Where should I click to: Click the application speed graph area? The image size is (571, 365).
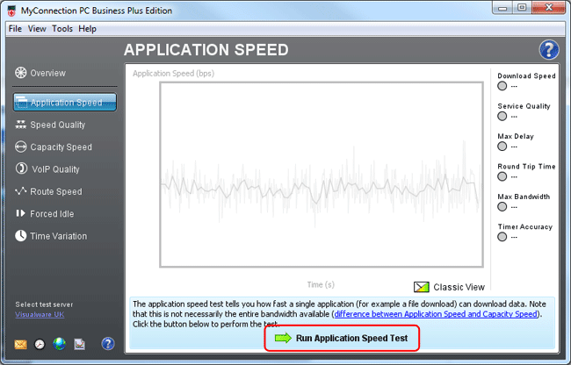click(x=322, y=175)
